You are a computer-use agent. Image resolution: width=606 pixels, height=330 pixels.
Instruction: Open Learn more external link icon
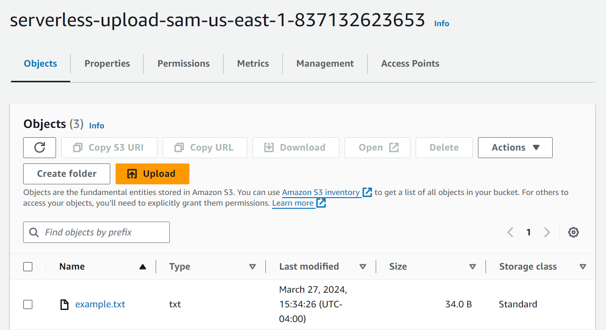321,203
